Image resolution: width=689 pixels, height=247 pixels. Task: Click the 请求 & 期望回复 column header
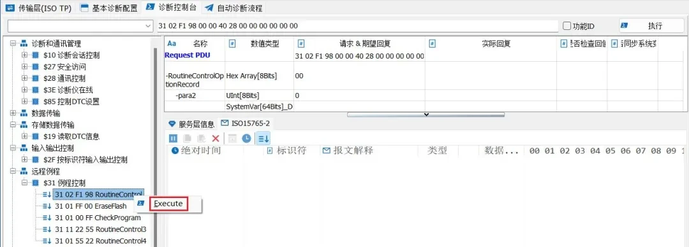[x=359, y=44]
